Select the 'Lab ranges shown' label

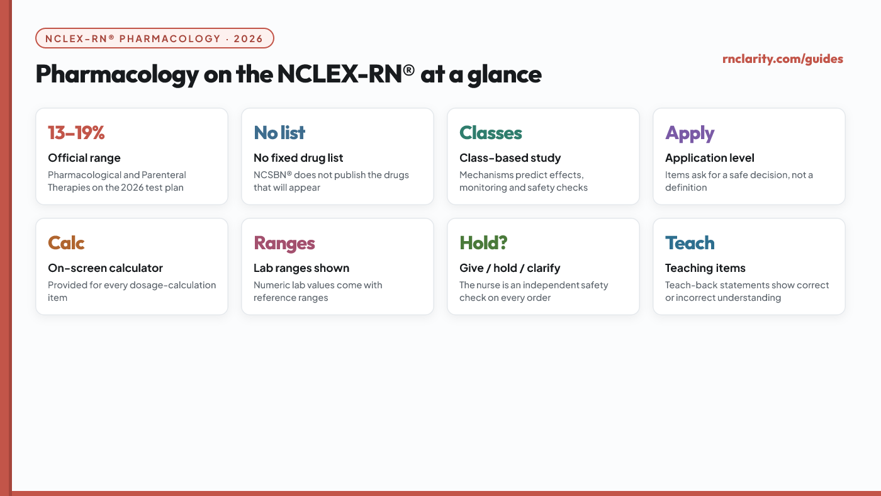301,268
